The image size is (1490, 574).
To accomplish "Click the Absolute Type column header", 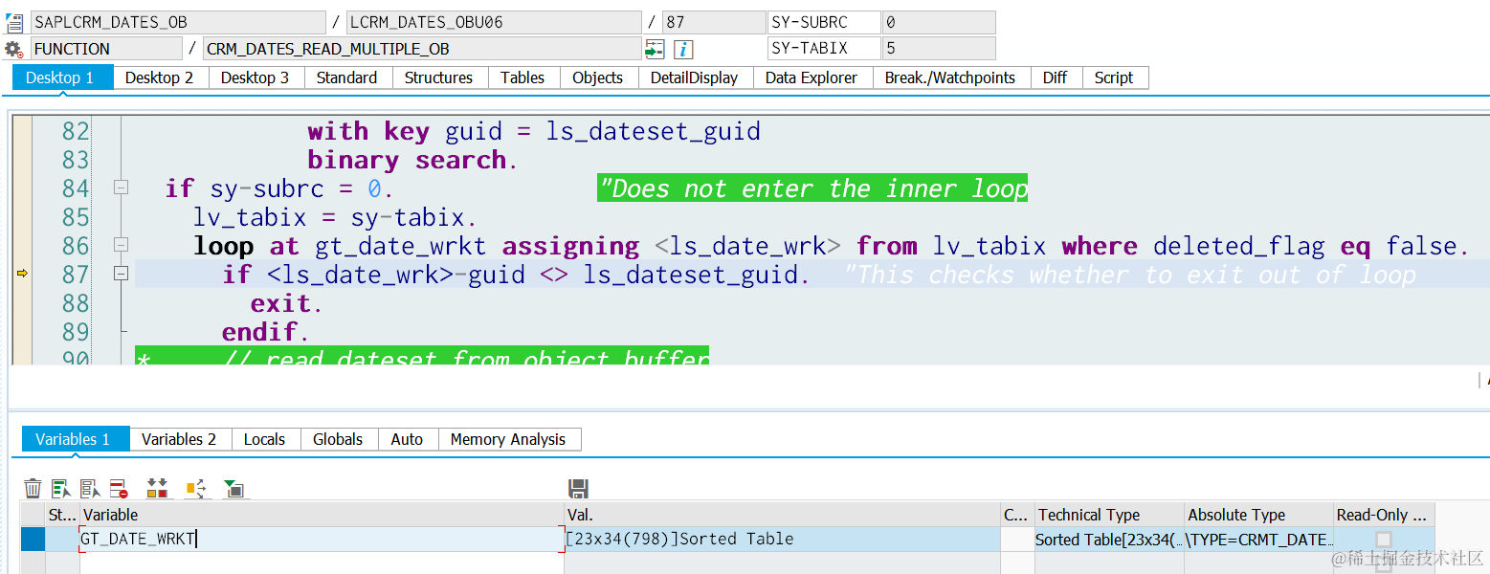I will pyautogui.click(x=1259, y=515).
